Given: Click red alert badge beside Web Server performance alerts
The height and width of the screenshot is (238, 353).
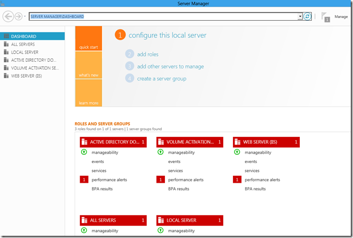Looking at the screenshot, I should pos(237,179).
